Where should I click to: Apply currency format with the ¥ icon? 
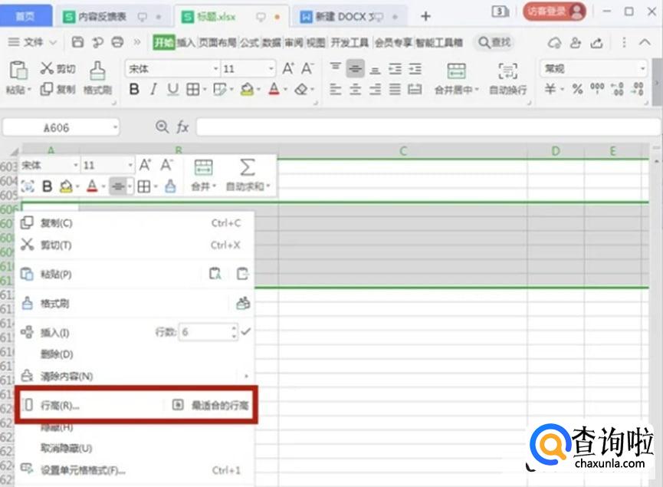pos(550,90)
